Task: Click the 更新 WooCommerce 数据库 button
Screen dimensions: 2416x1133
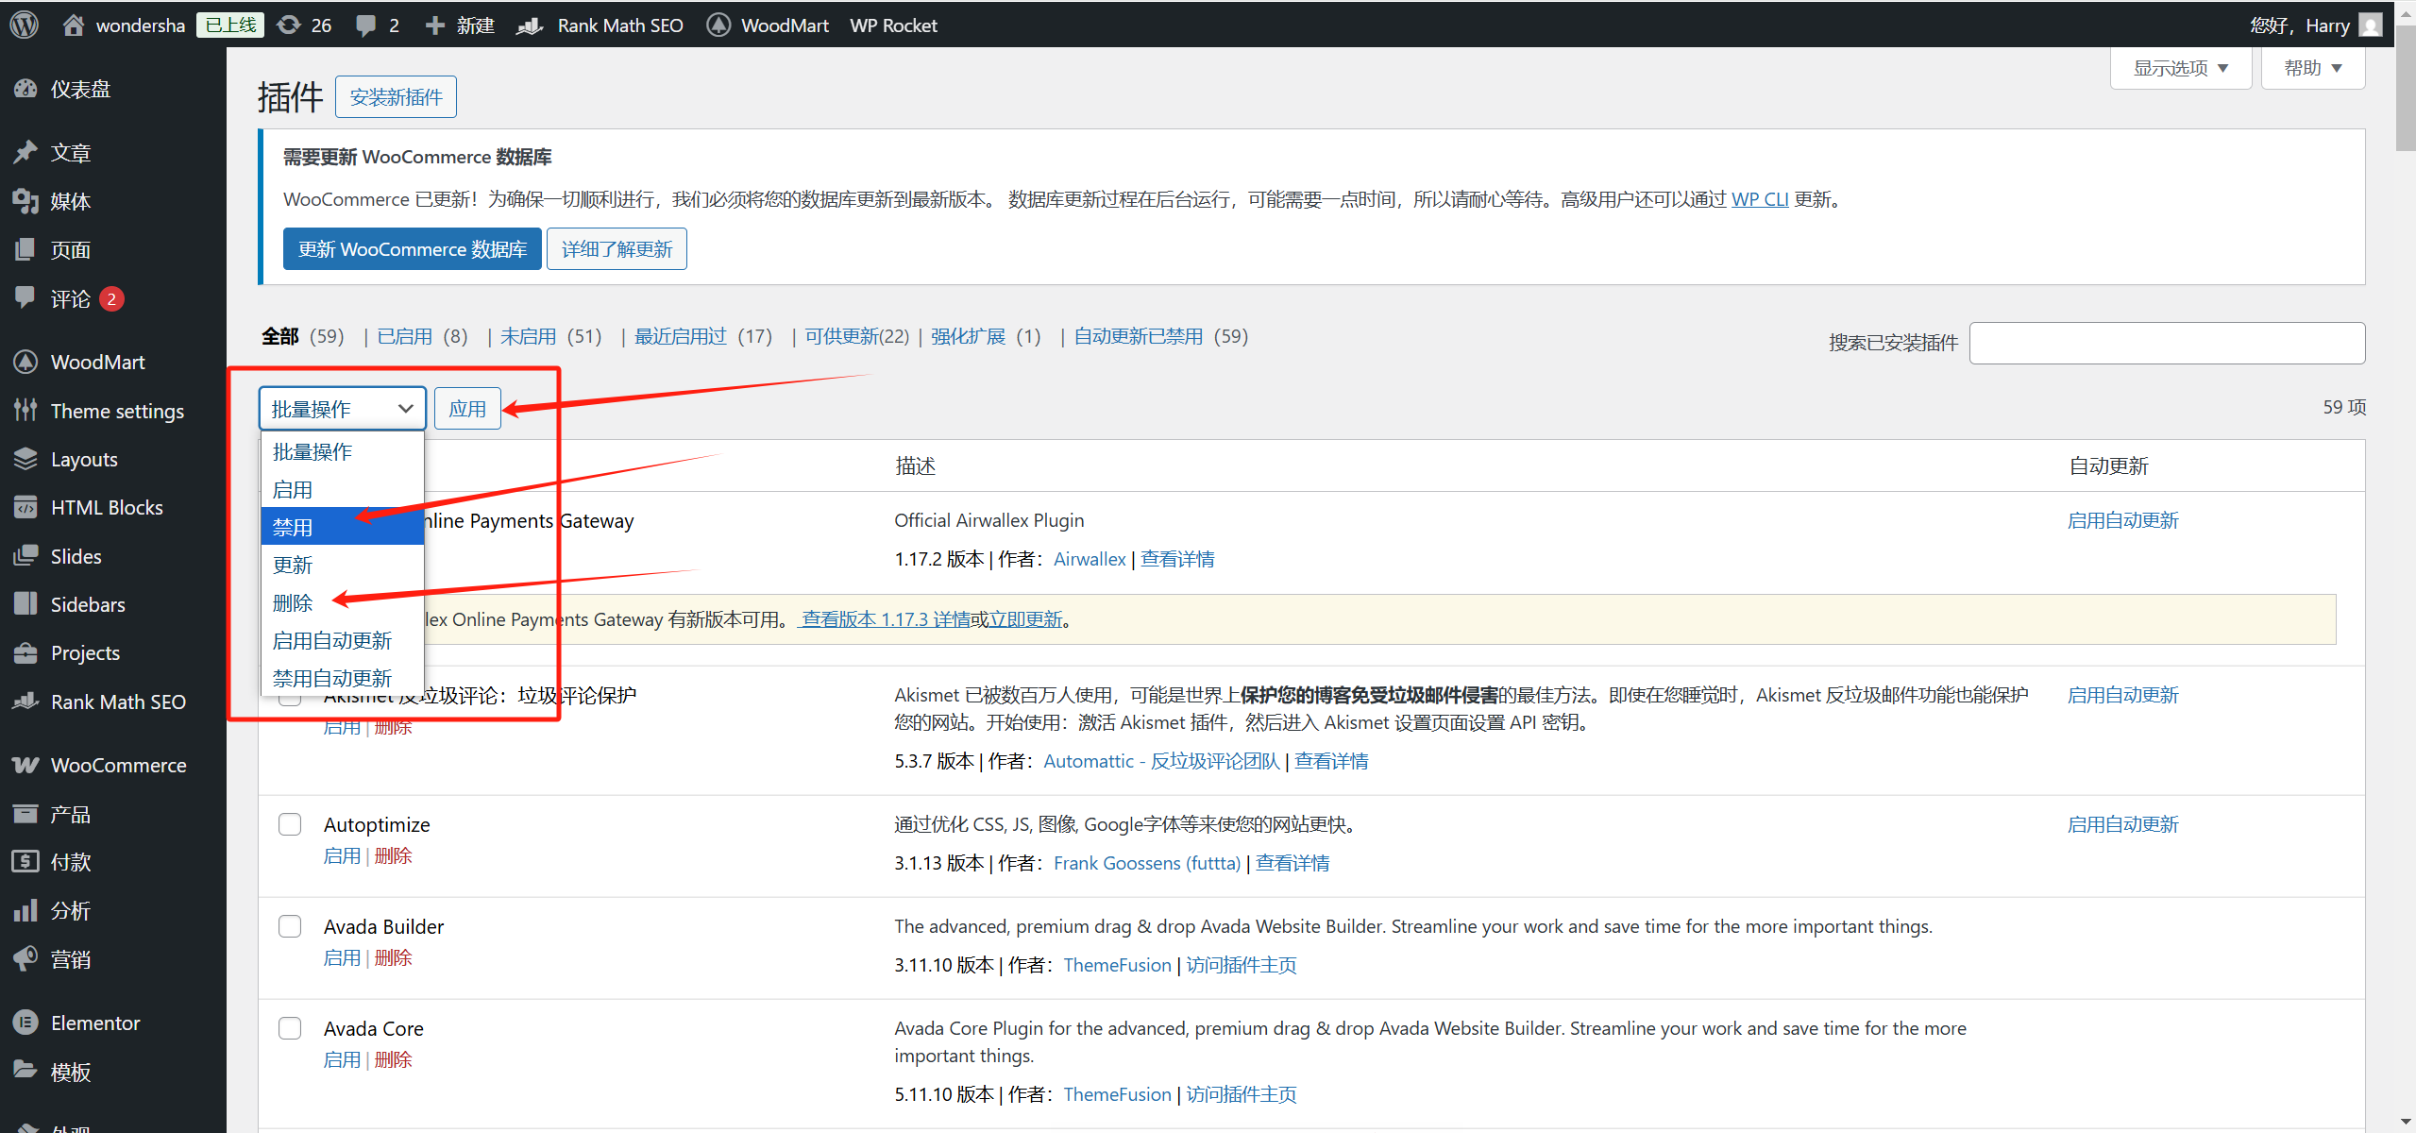Action: coord(412,249)
